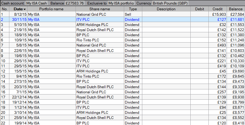Click the My ISA portfolio exclusive field
The image size is (245, 125).
[121, 3]
